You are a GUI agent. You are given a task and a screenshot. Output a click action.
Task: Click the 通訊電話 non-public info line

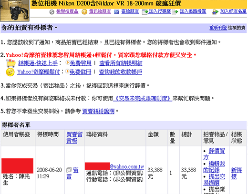pyautogui.click(x=115, y=173)
